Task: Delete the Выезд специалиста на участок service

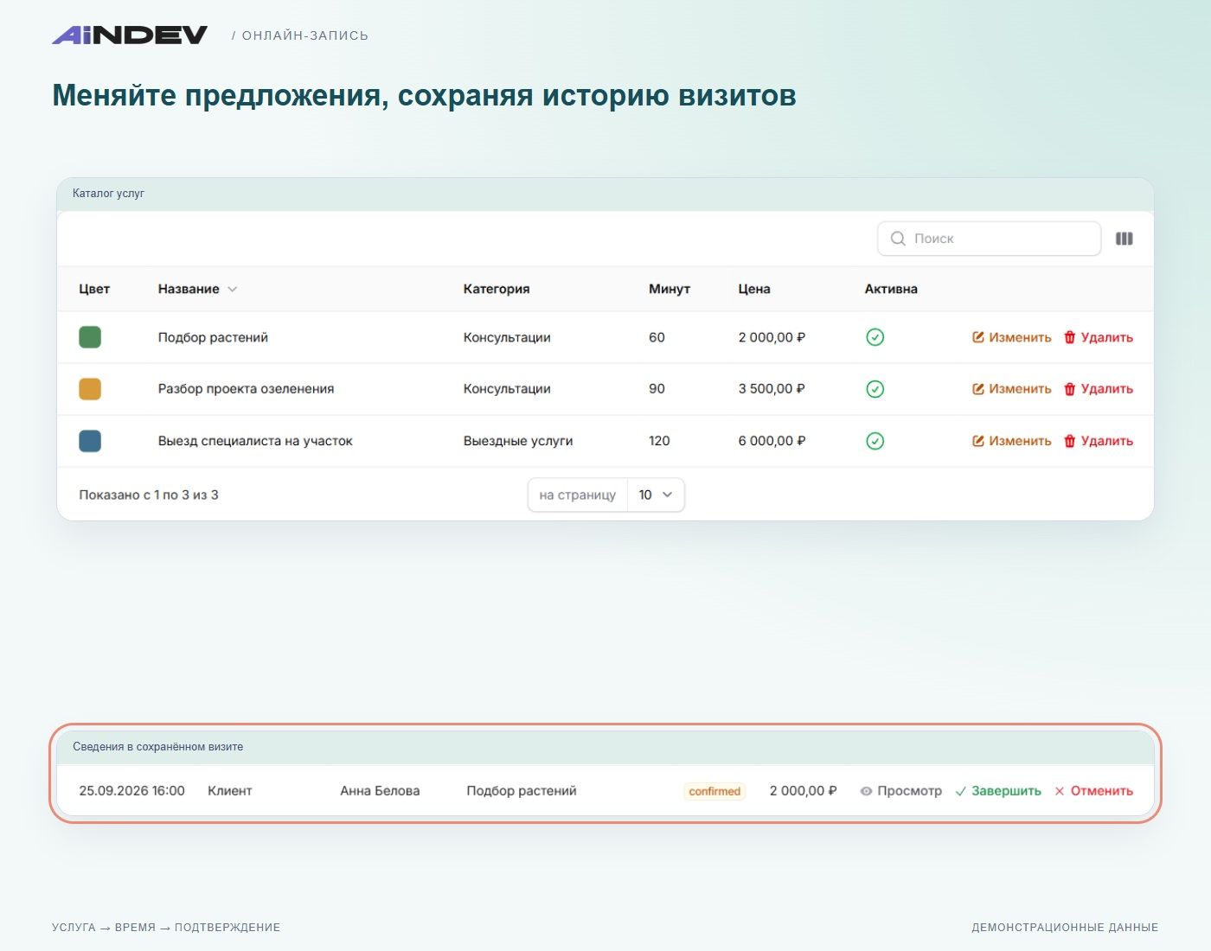Action: (1098, 441)
